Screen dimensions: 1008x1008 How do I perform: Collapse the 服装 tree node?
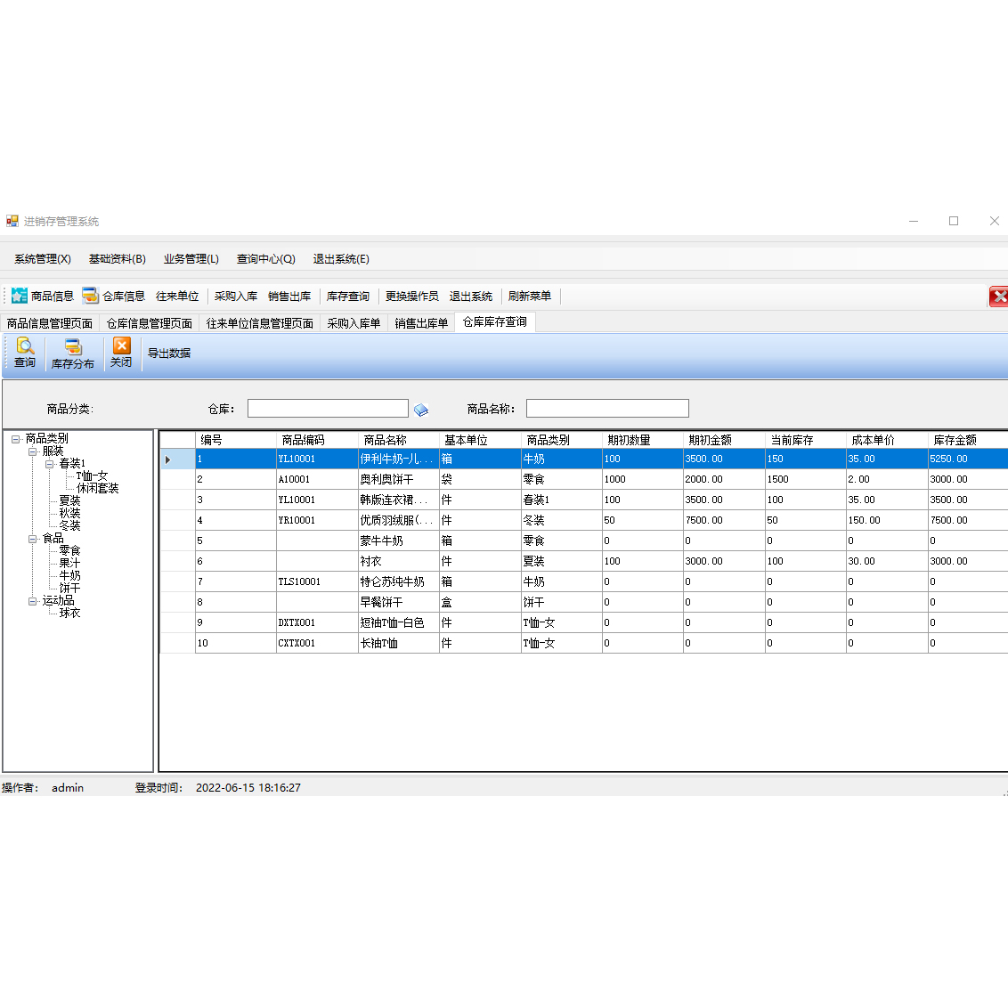(33, 451)
